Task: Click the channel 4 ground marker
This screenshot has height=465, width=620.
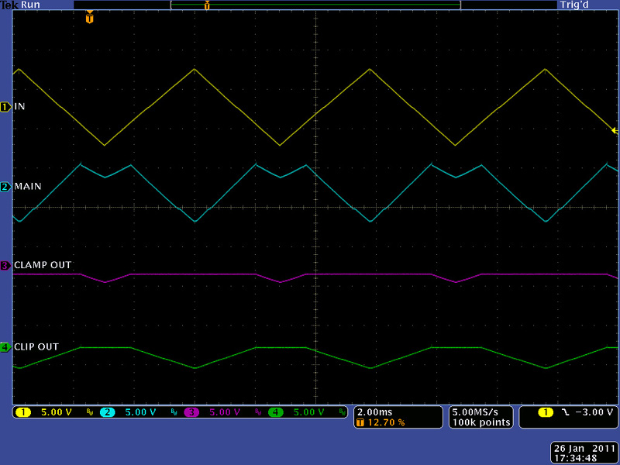Action: tap(6, 347)
